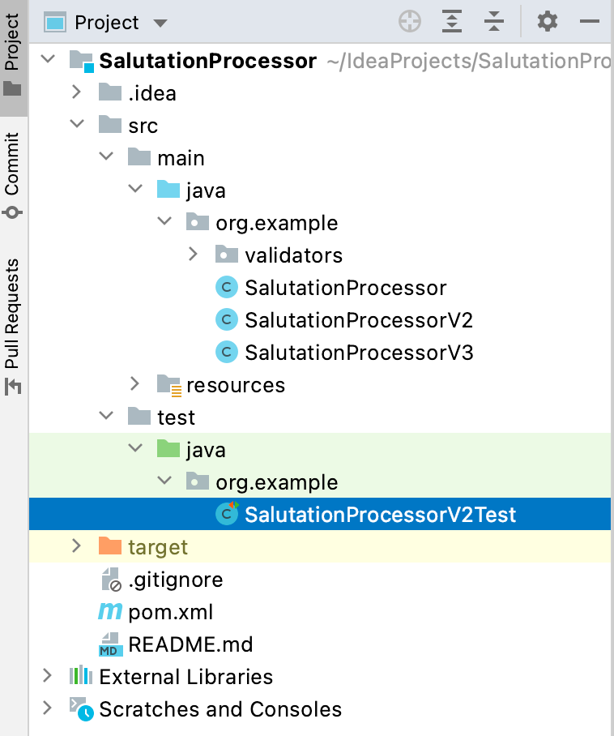This screenshot has width=614, height=736.
Task: Click the Select Opened File crosshair icon
Action: (x=410, y=22)
